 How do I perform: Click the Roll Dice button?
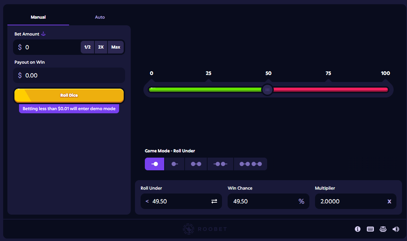tap(69, 95)
